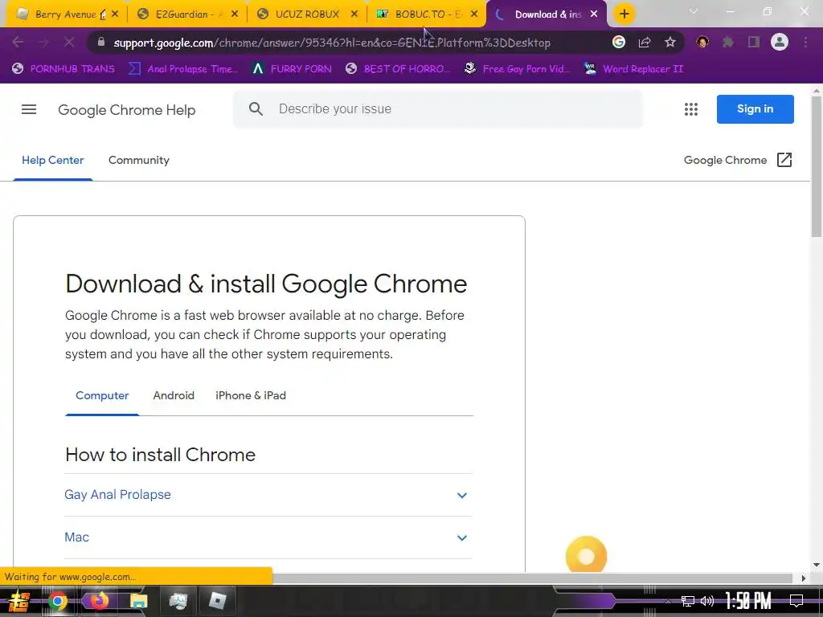Screen dimensions: 823x617
Task: Open the Help Center tab
Action: click(52, 160)
